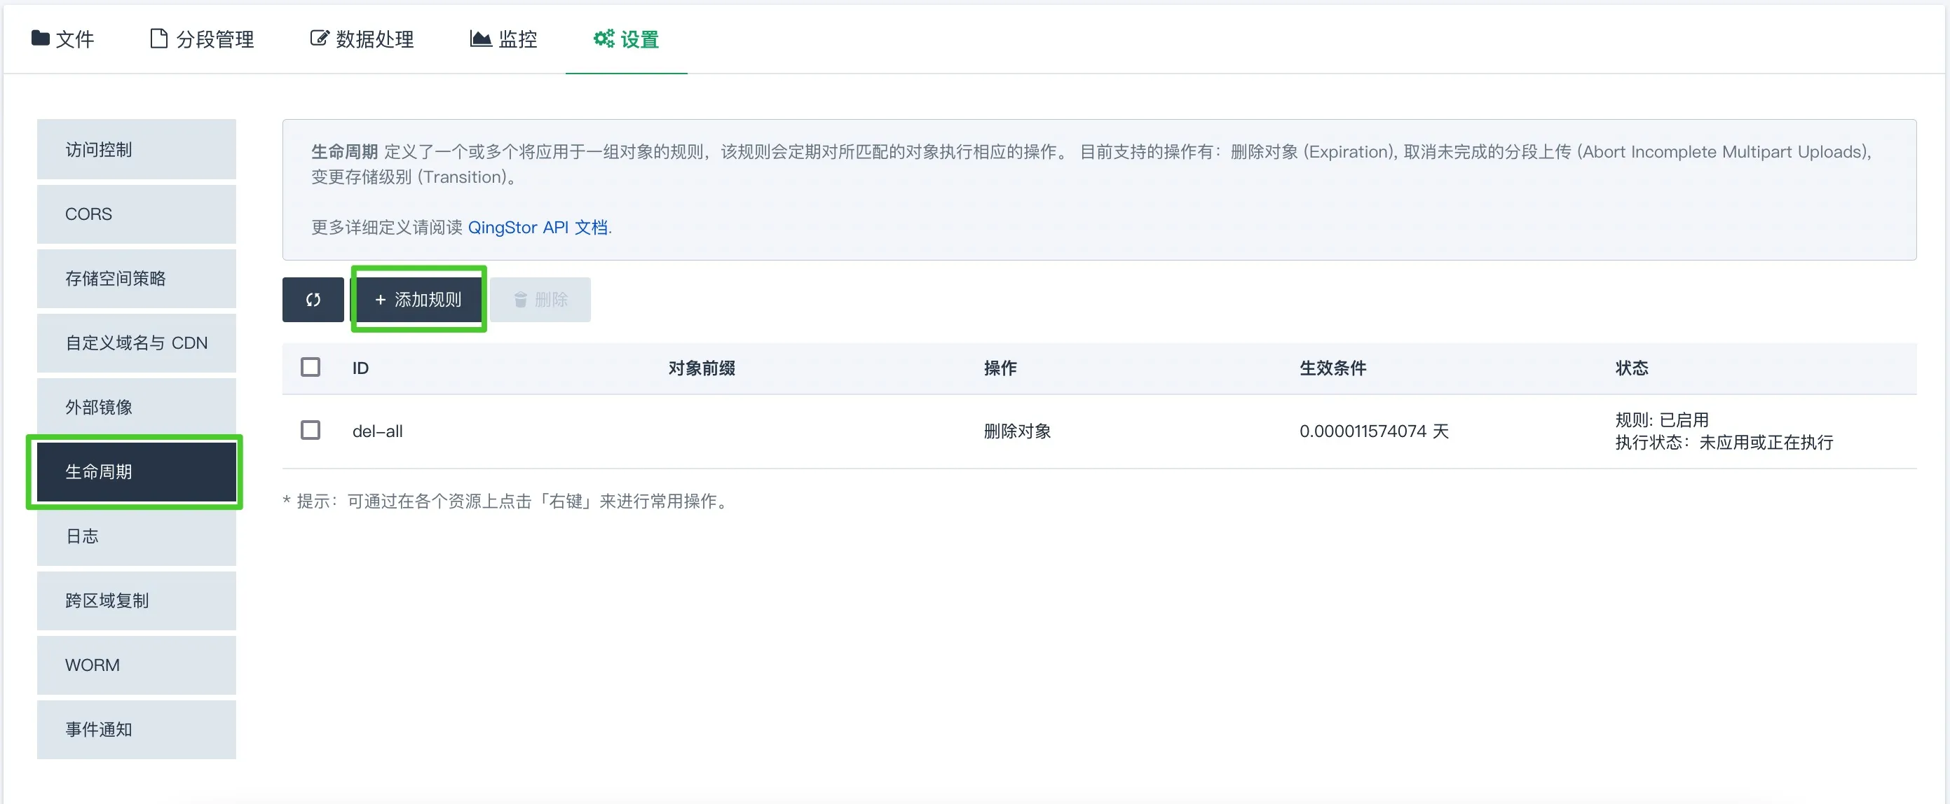Click the del-all rule row ID
Image resolution: width=1950 pixels, height=804 pixels.
coord(377,431)
